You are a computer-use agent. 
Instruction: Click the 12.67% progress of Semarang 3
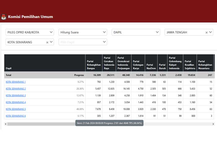click(x=80, y=95)
